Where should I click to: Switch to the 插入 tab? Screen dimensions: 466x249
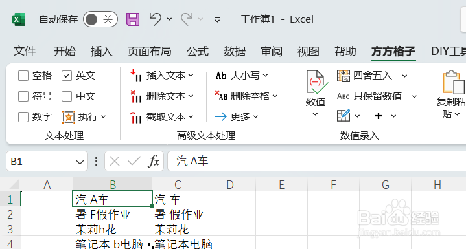(x=101, y=51)
